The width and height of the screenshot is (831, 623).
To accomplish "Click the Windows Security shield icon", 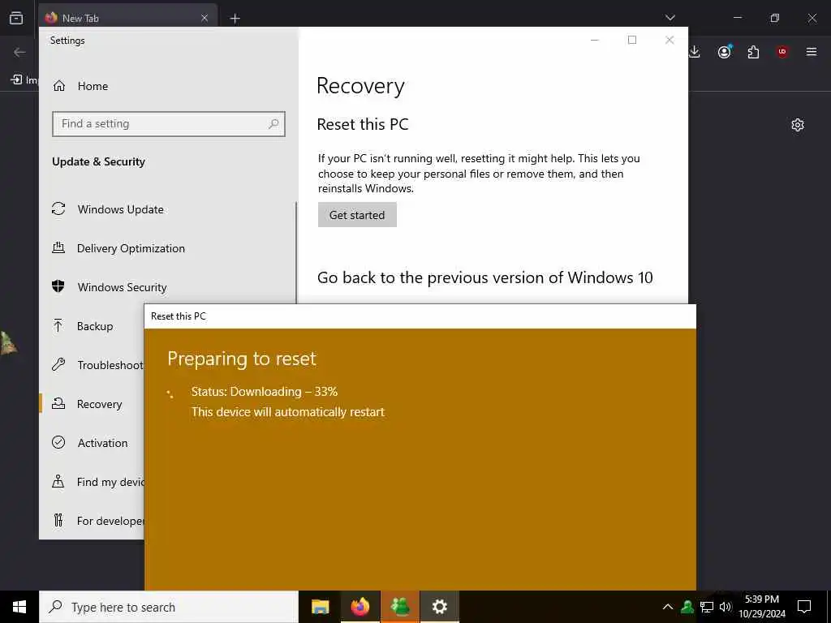I will coord(58,286).
